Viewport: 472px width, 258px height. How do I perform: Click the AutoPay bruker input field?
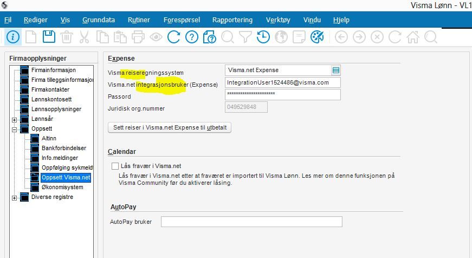point(251,222)
